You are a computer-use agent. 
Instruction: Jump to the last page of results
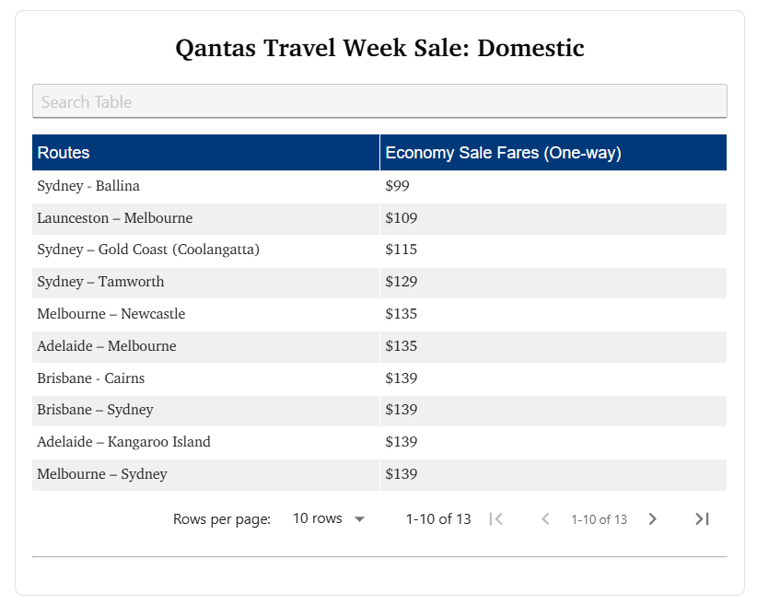pyautogui.click(x=702, y=519)
